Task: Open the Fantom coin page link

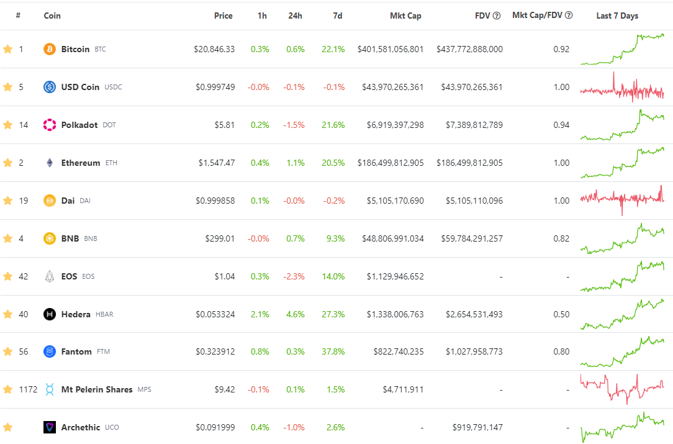Action: tap(76, 351)
